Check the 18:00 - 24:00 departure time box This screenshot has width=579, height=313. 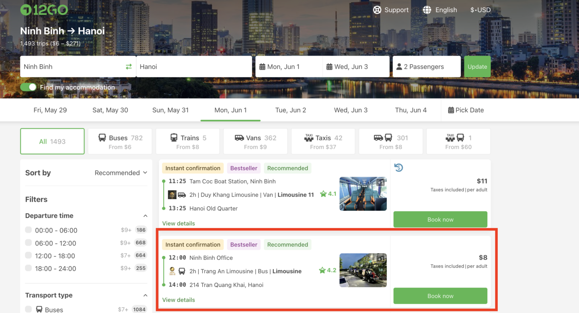click(x=29, y=268)
